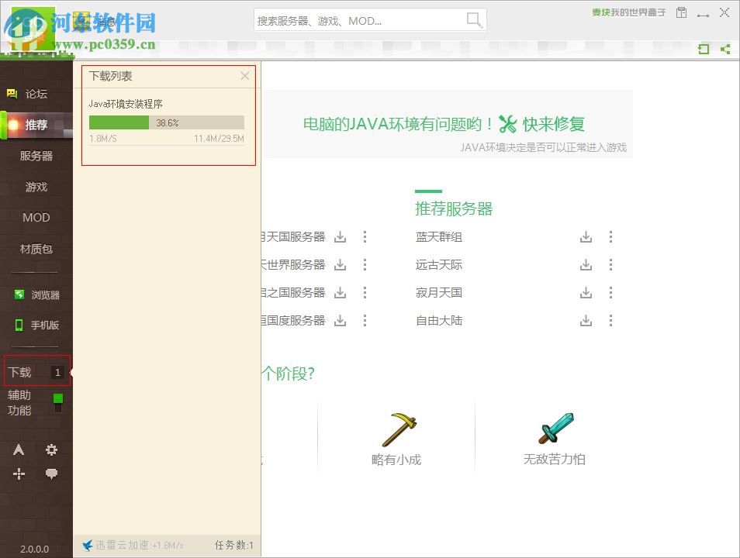Image resolution: width=740 pixels, height=558 pixels.
Task: Open the speech bubble icon in lower sidebar
Action: pos(51,474)
